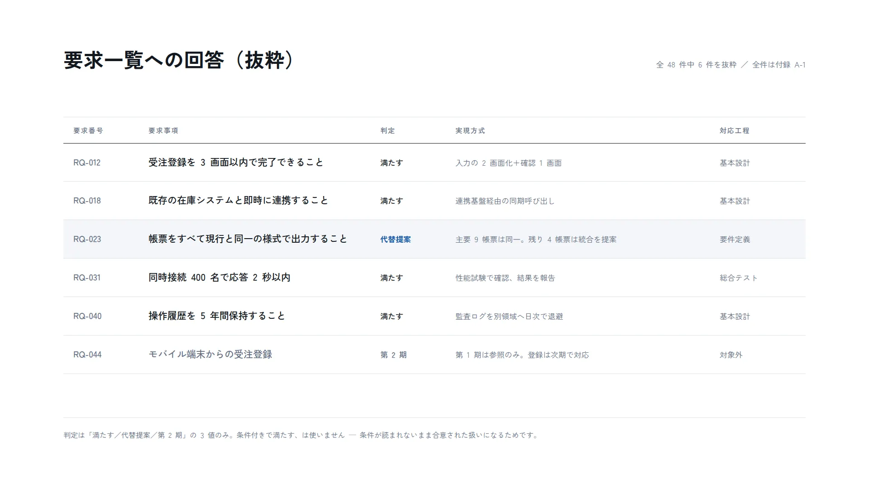This screenshot has width=869, height=489.
Task: Click 要件定義 in the RQ-023 row
Action: (735, 239)
